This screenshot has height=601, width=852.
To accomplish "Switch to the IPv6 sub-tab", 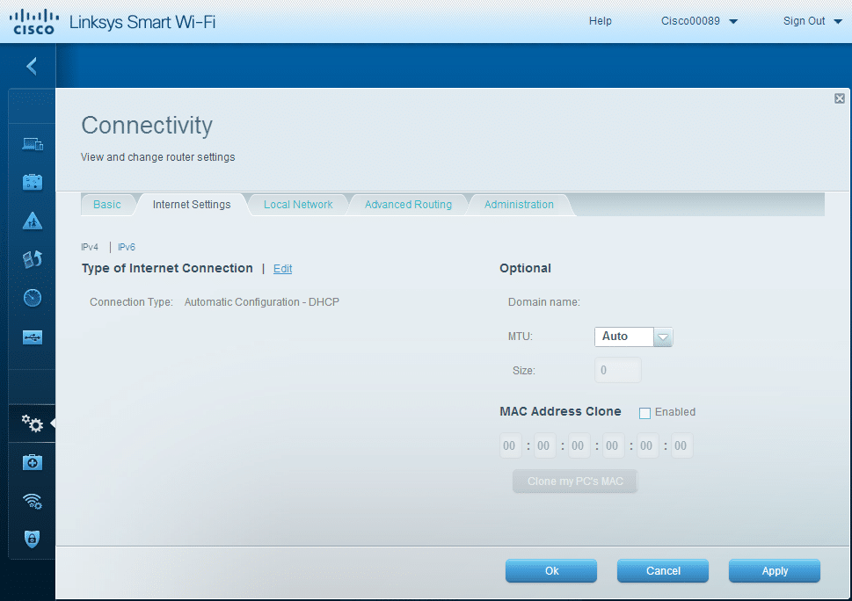I will click(x=127, y=247).
